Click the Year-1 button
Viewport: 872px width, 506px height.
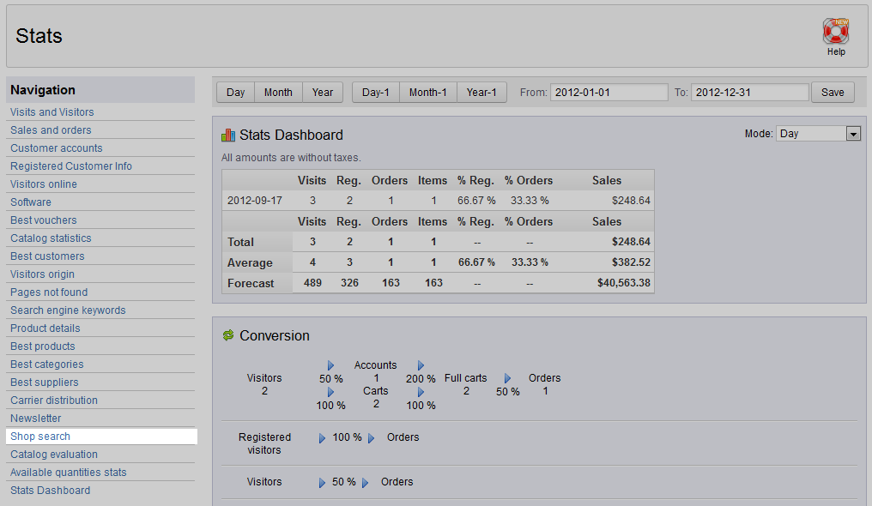481,93
